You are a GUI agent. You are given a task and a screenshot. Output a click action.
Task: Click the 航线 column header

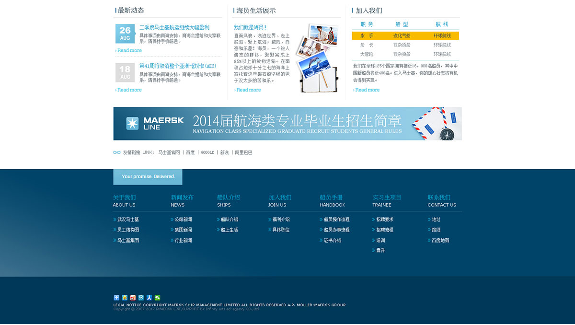pos(442,24)
